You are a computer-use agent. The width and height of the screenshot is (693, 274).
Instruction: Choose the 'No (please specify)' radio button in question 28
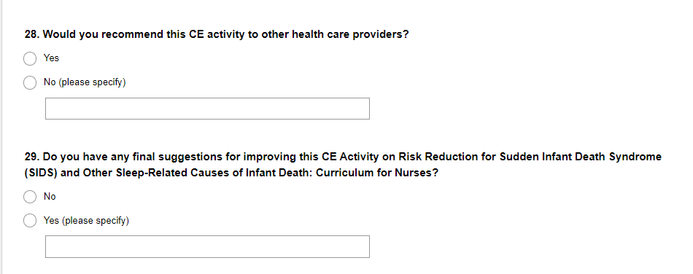[30, 82]
